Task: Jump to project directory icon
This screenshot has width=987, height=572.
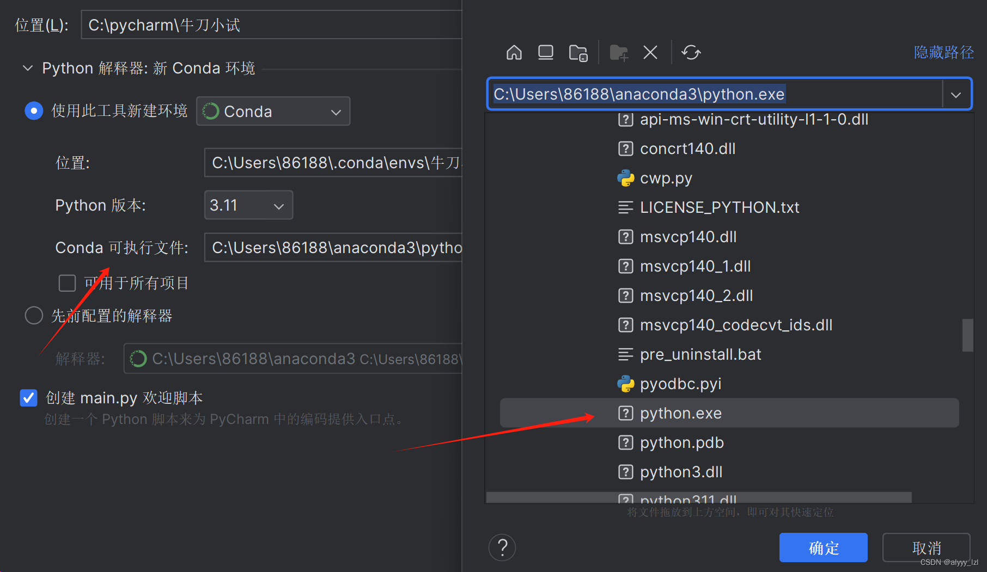Action: click(x=578, y=53)
